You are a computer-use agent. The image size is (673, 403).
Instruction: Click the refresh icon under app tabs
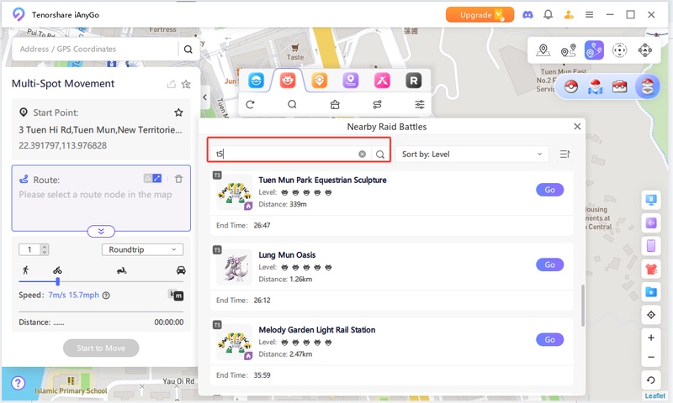click(x=250, y=104)
